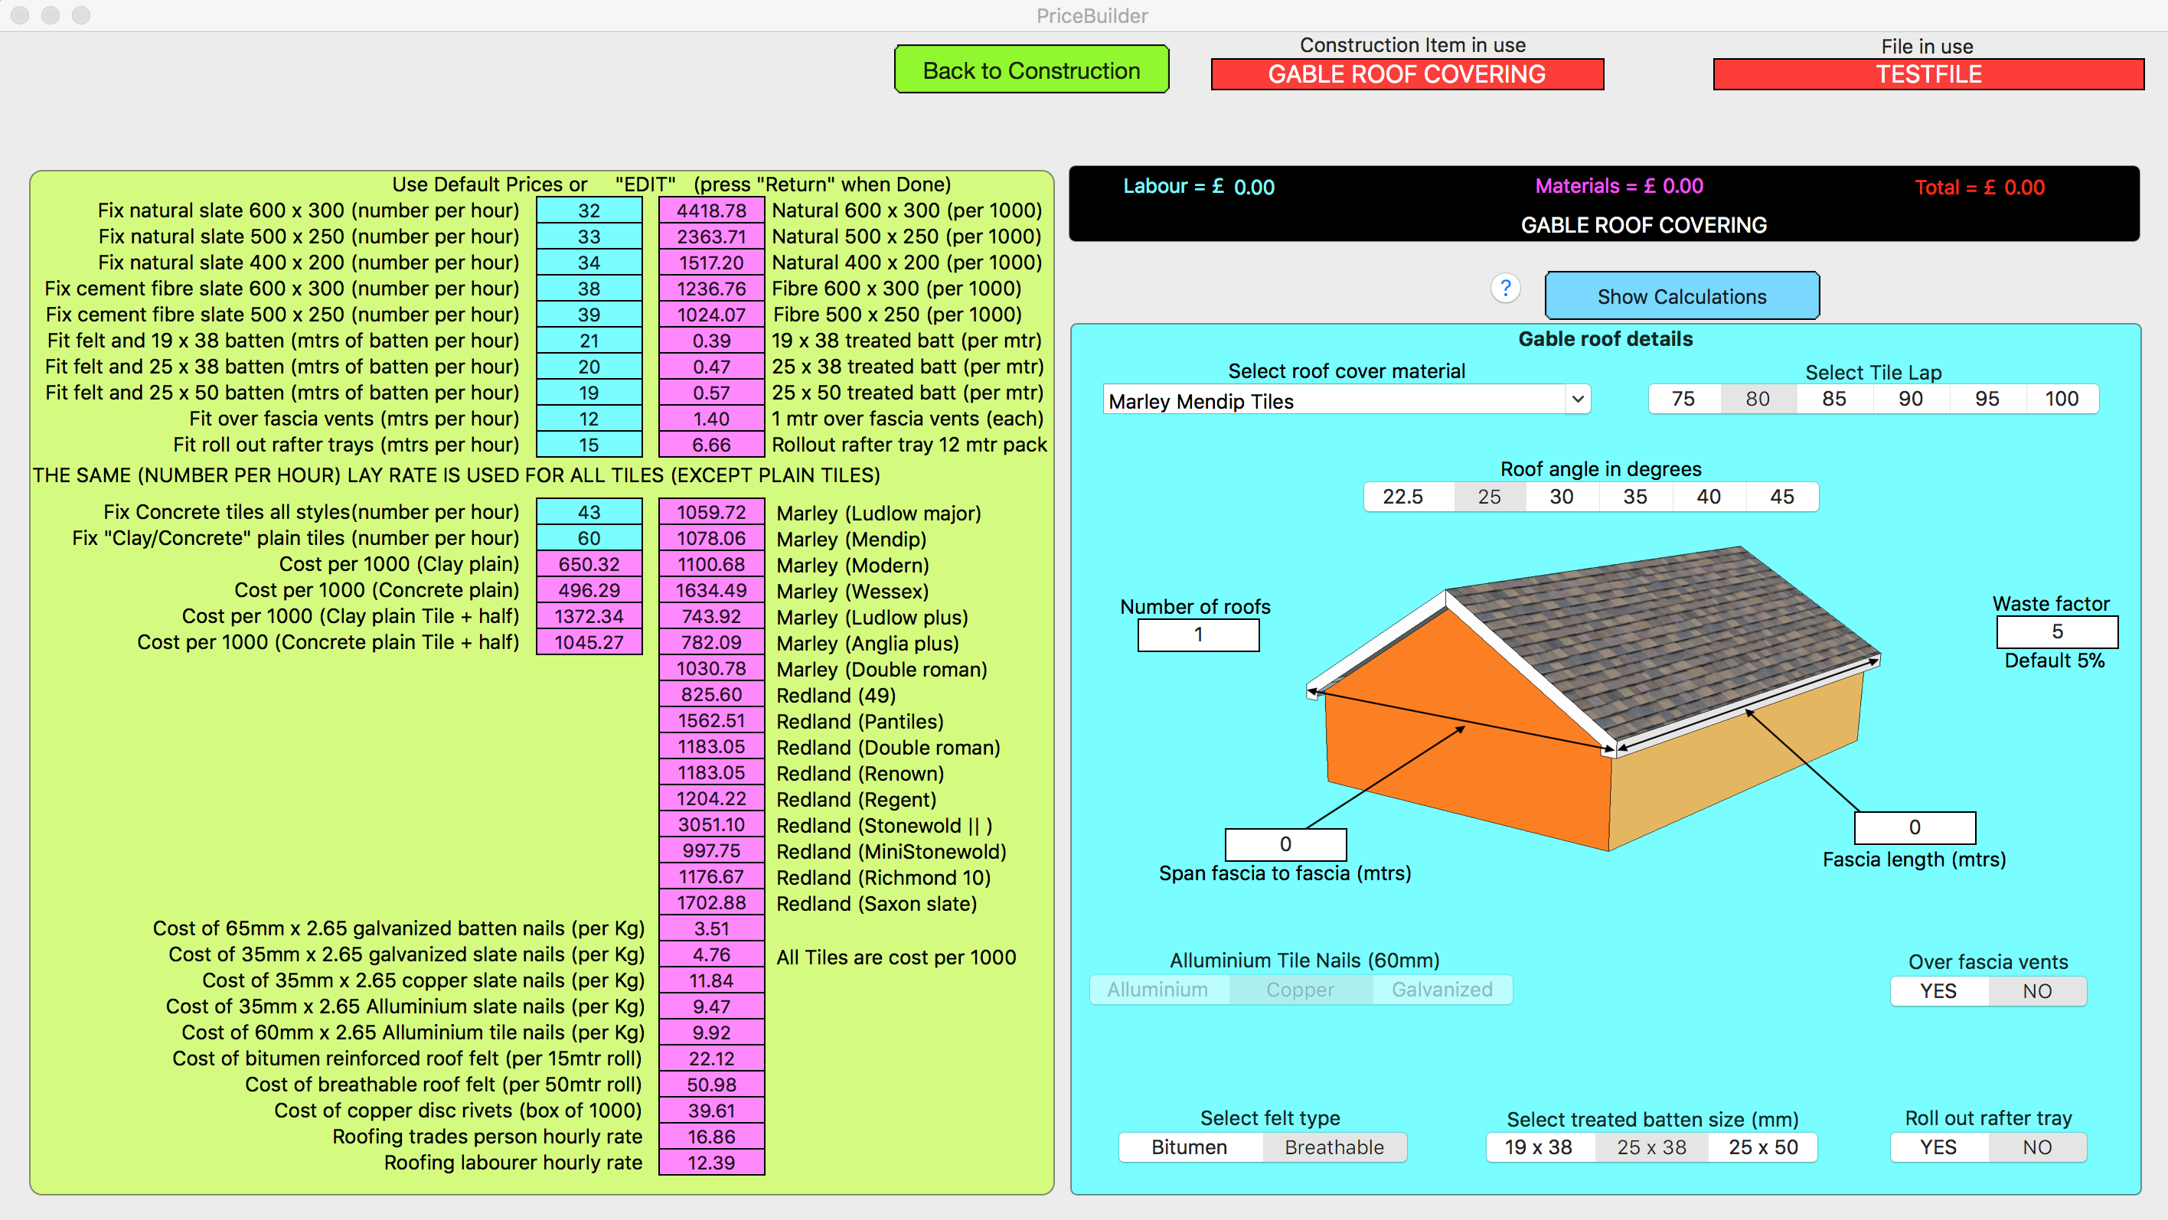Edit Redland Stonewold price 3051.10
This screenshot has height=1220, width=2168.
click(711, 825)
